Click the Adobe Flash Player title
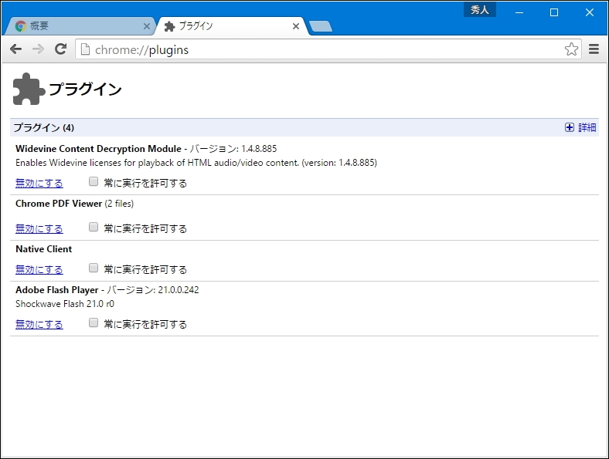 pyautogui.click(x=56, y=290)
